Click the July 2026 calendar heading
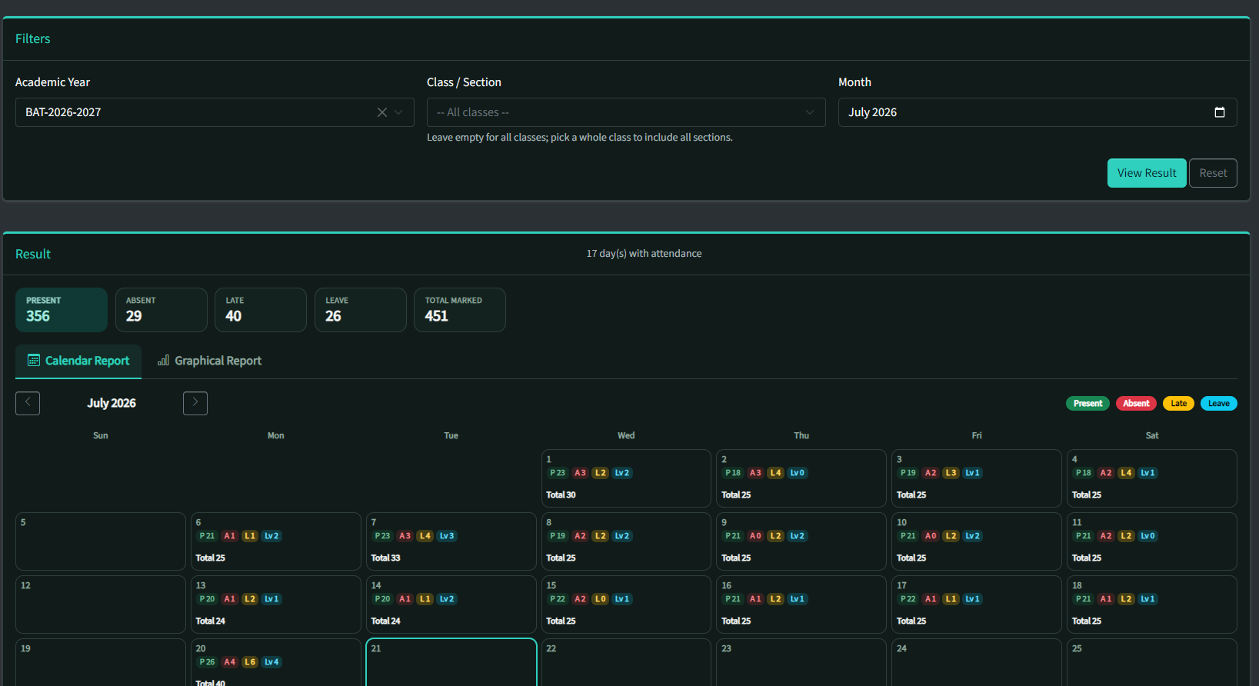 click(112, 403)
